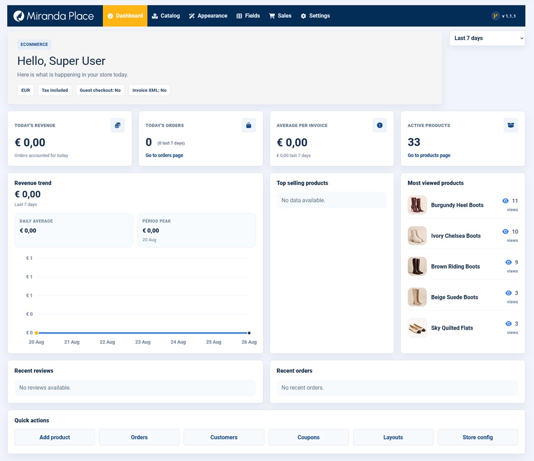Open the Settings menu
Image resolution: width=534 pixels, height=461 pixels.
315,16
